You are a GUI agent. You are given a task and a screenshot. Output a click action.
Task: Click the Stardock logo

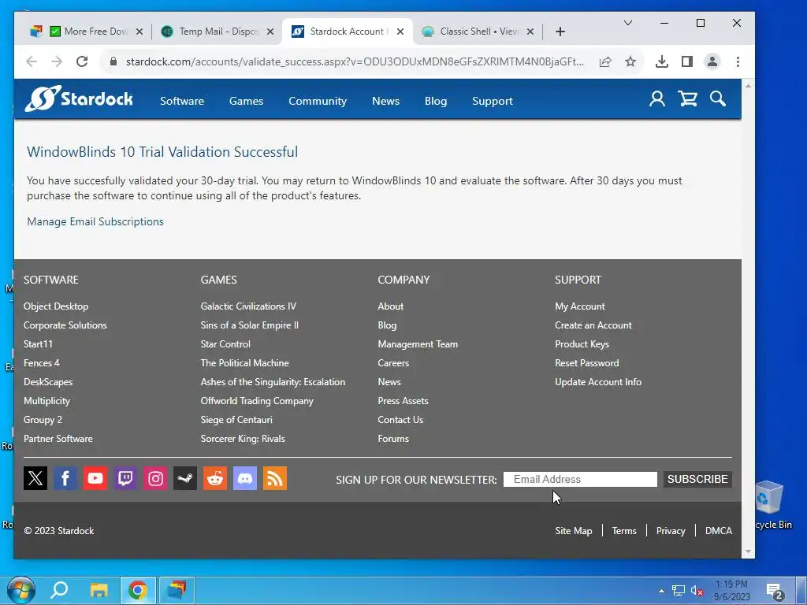[x=79, y=98]
